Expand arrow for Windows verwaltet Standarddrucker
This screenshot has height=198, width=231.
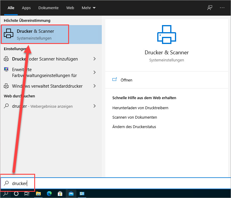(x=95, y=86)
